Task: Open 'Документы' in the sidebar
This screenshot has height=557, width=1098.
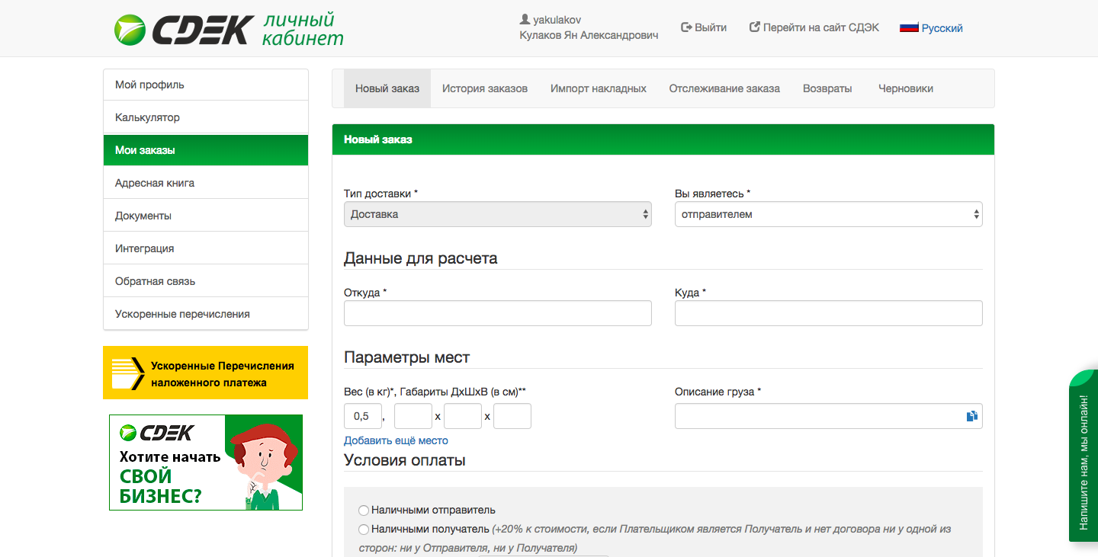Action: pos(206,216)
